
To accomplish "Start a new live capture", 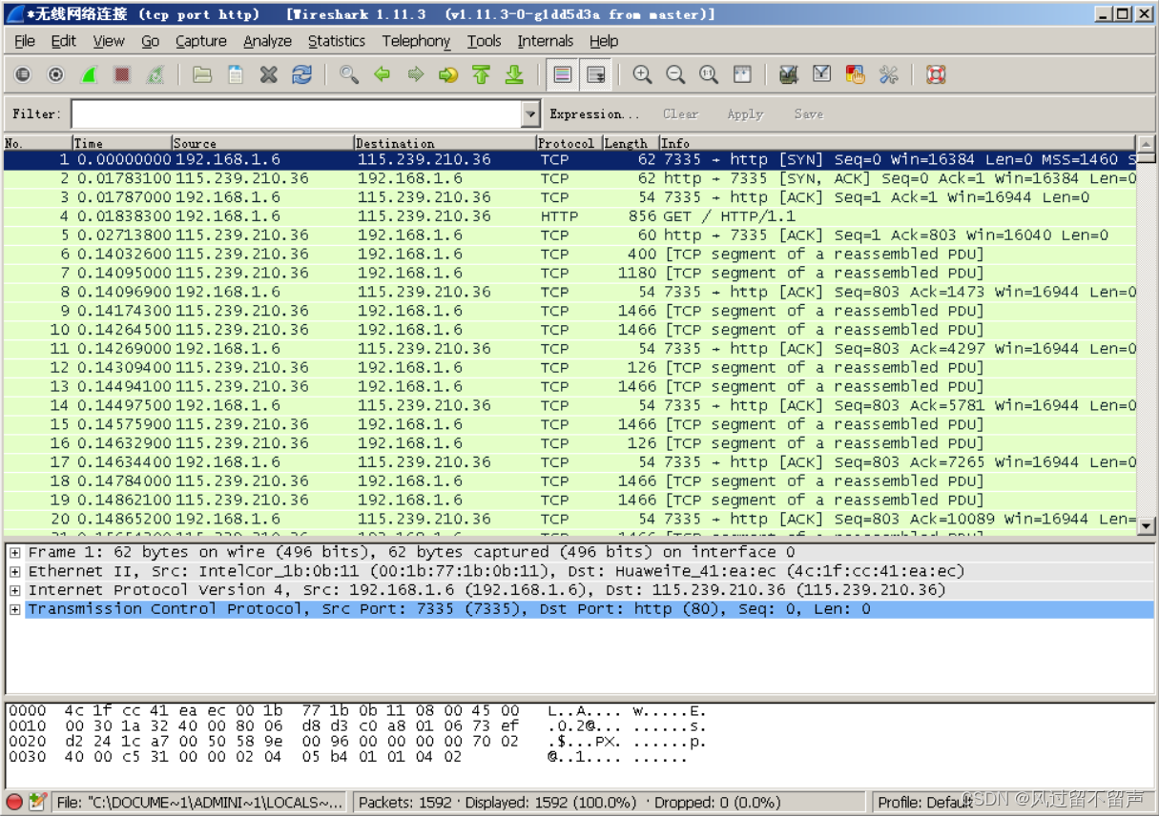I will click(89, 74).
